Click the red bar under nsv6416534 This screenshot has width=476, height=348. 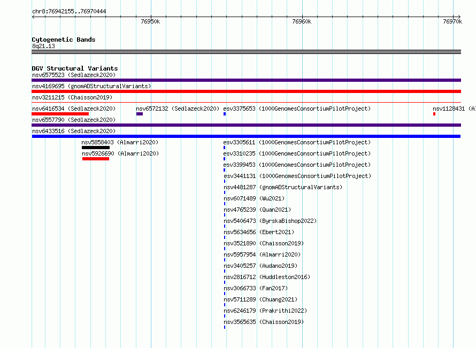tap(60, 114)
